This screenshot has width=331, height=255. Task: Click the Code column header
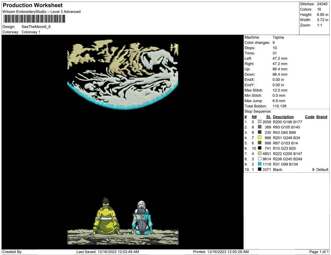point(310,116)
